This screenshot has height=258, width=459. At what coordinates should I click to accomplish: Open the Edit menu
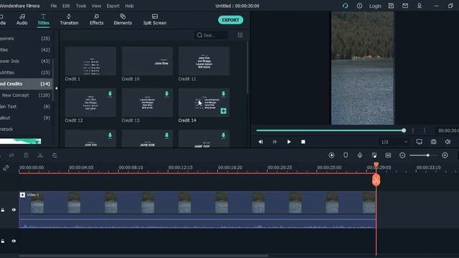click(66, 6)
